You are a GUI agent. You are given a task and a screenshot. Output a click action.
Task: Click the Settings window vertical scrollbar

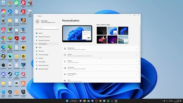coord(140,44)
